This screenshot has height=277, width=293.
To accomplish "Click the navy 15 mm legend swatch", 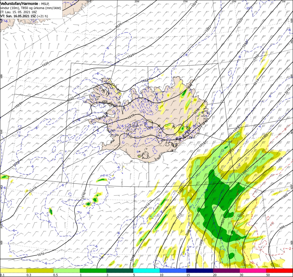I will tap(200, 271).
